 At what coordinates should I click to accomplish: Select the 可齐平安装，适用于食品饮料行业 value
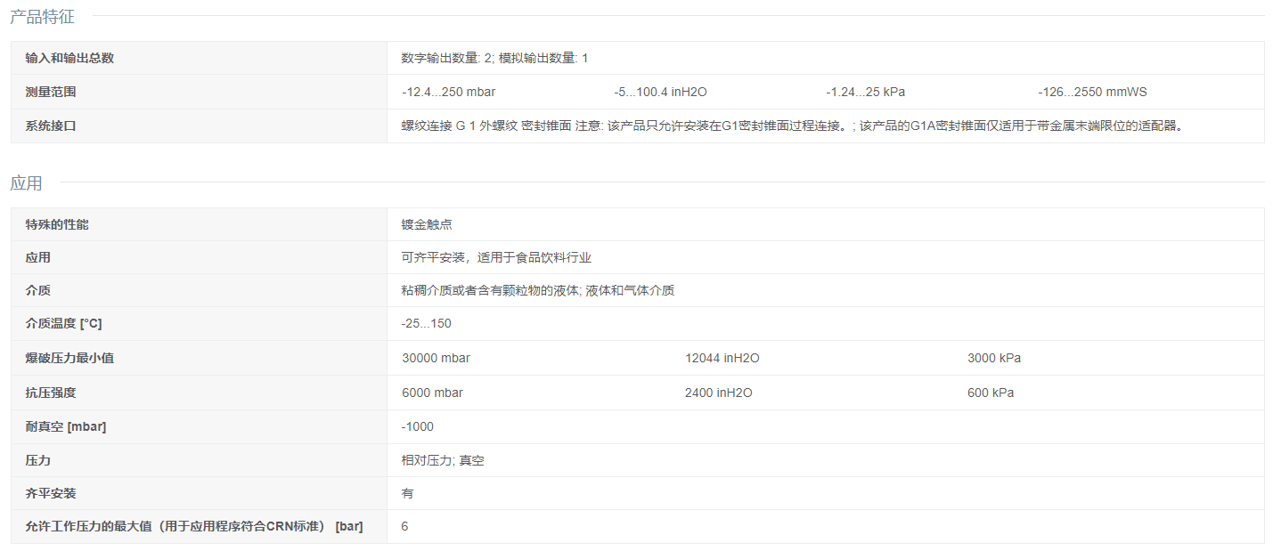496,257
